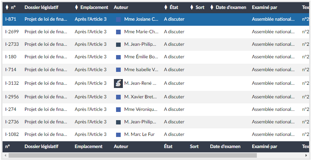Viewport: 312px width, 162px height.
Task: Click the horizontal scrollbar thumb
Action: pos(133,156)
